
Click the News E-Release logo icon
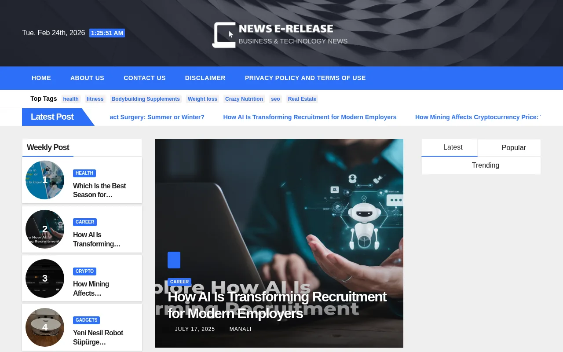(223, 35)
